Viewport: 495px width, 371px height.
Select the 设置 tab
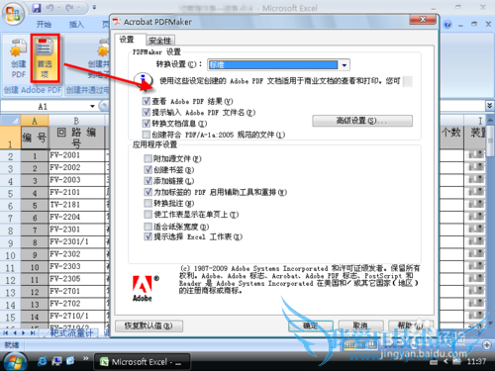click(127, 40)
